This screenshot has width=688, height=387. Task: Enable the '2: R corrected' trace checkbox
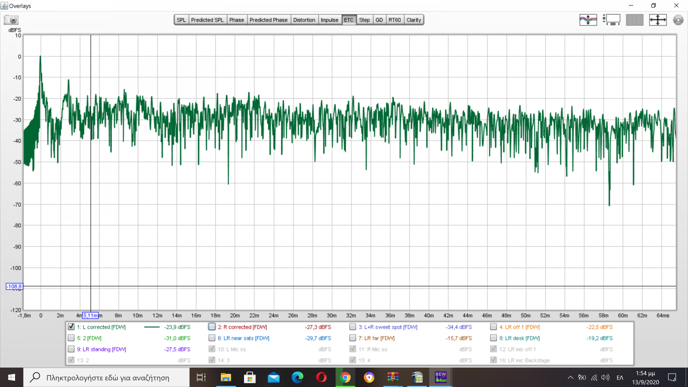[212, 327]
